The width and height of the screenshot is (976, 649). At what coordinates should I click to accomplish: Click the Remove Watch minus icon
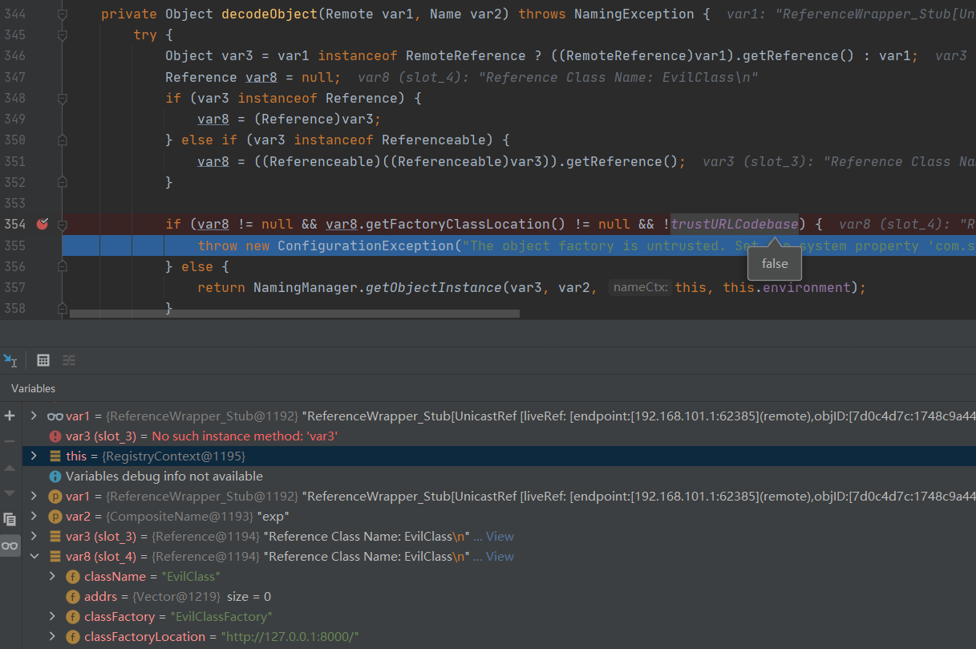10,441
